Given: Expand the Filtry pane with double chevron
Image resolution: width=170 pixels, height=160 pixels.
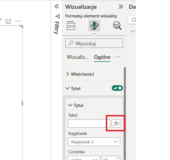Looking at the screenshot, I should tap(57, 6).
